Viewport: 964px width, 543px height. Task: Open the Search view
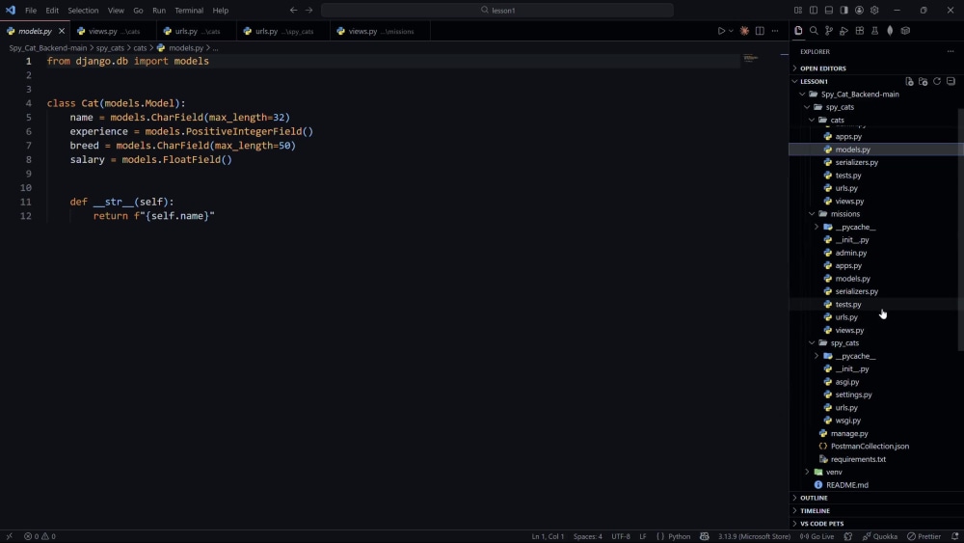pyautogui.click(x=814, y=31)
